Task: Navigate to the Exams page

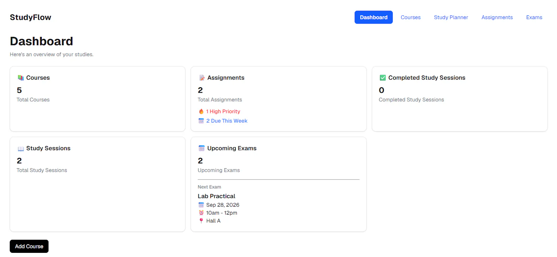Action: (x=534, y=17)
